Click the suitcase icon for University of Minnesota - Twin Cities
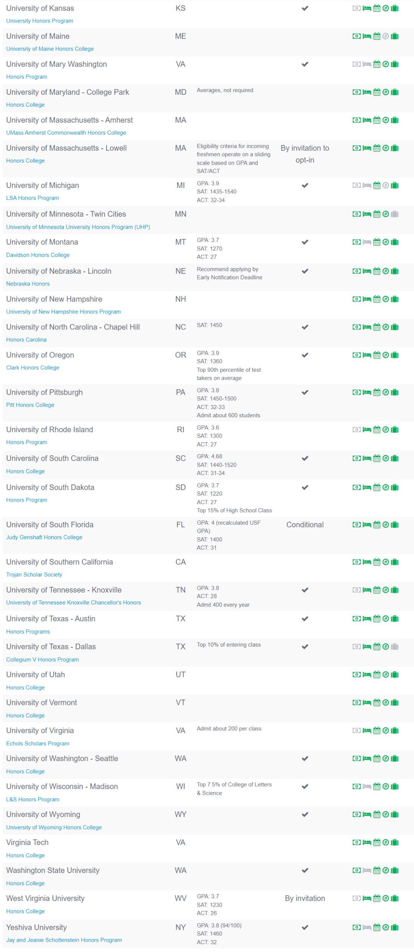 (x=395, y=214)
